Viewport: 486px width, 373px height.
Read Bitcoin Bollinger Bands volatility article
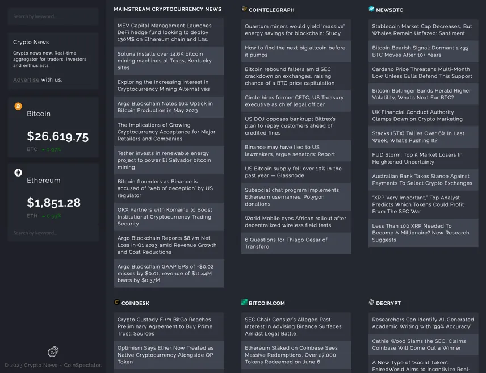(424, 94)
